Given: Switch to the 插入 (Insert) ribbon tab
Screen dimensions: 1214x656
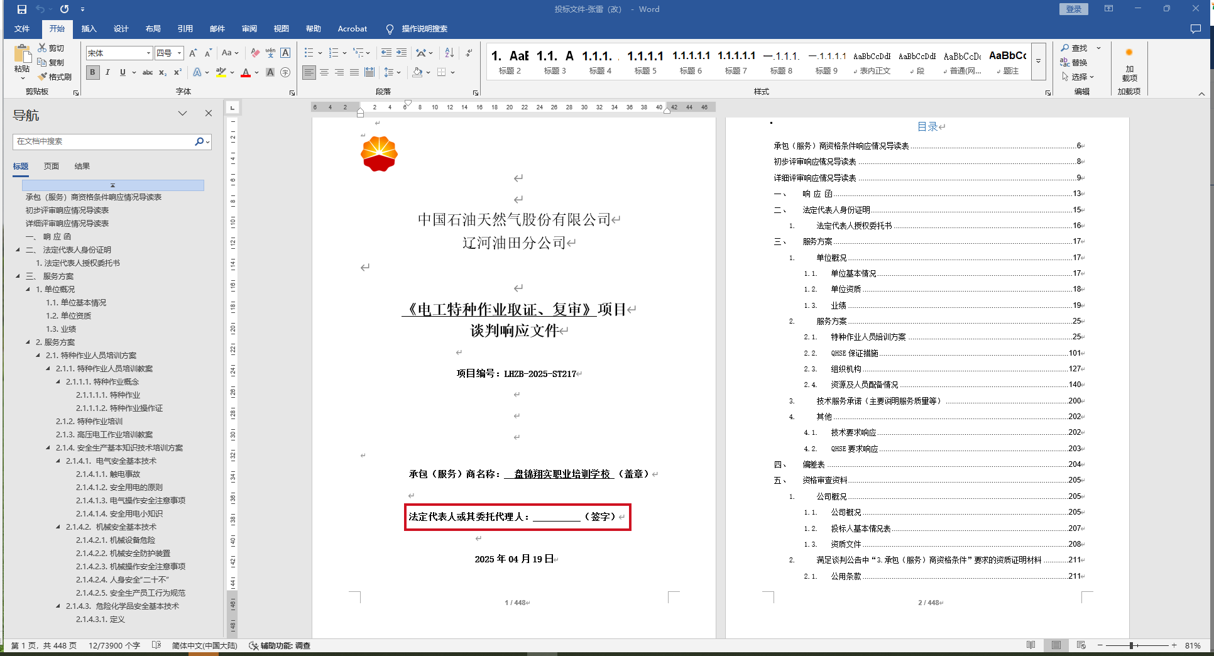Looking at the screenshot, I should pyautogui.click(x=89, y=29).
